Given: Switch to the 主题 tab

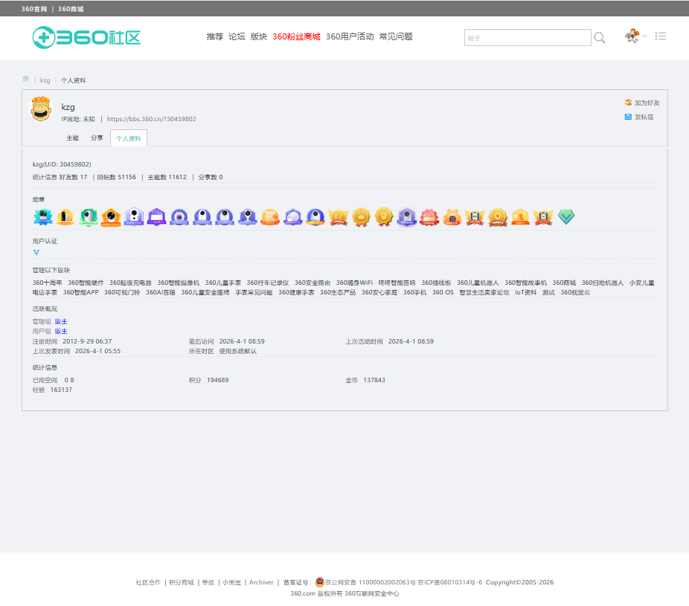Looking at the screenshot, I should coord(72,138).
